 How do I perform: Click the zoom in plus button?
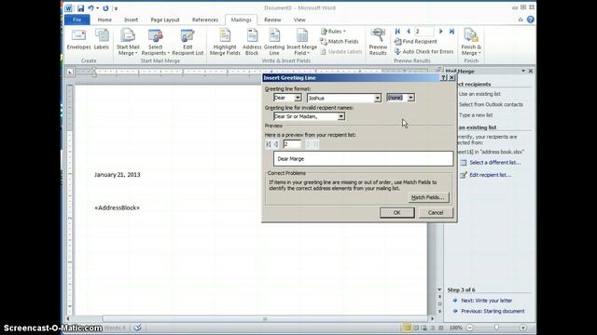point(523,328)
